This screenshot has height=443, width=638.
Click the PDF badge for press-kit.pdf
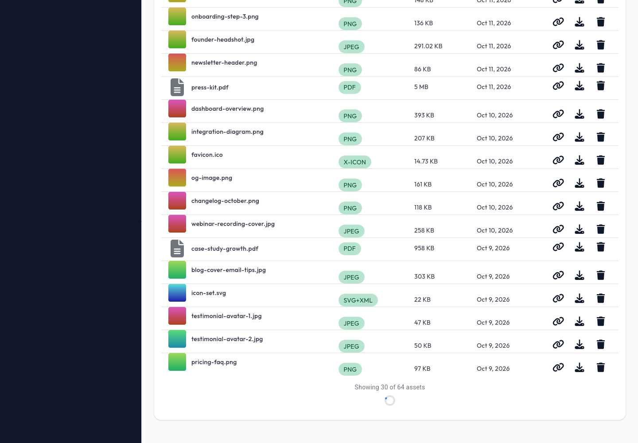350,87
